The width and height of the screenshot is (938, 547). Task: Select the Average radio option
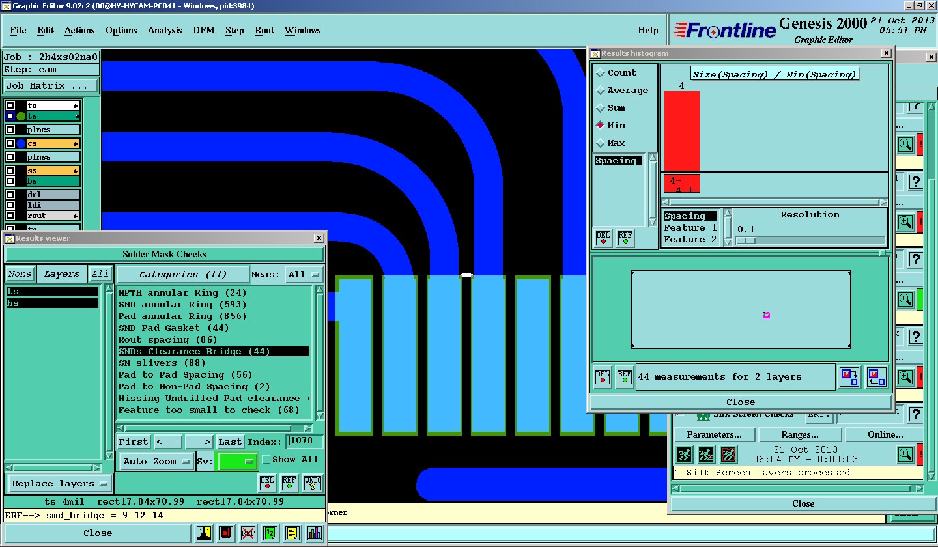click(601, 91)
